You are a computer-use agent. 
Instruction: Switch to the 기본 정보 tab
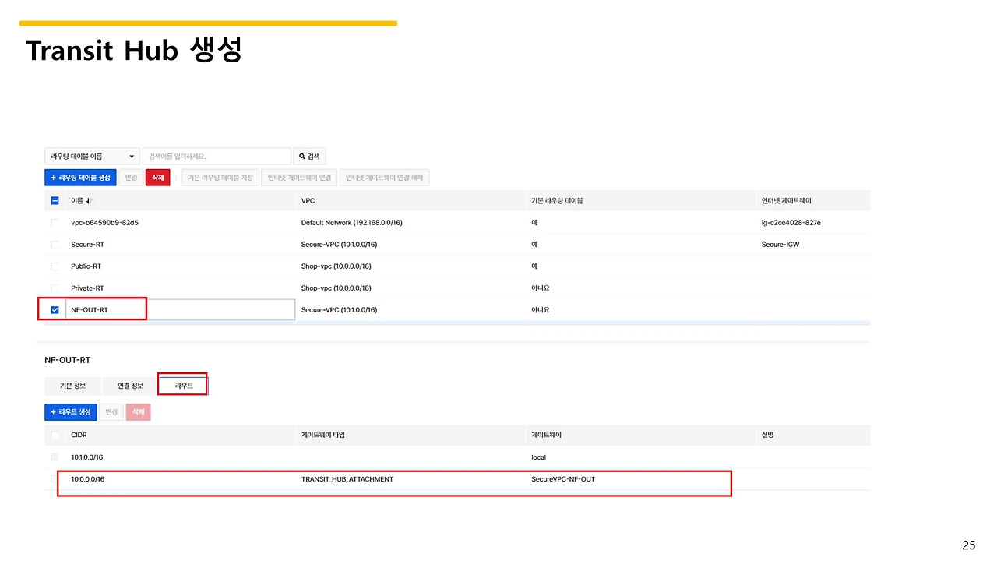pos(72,386)
